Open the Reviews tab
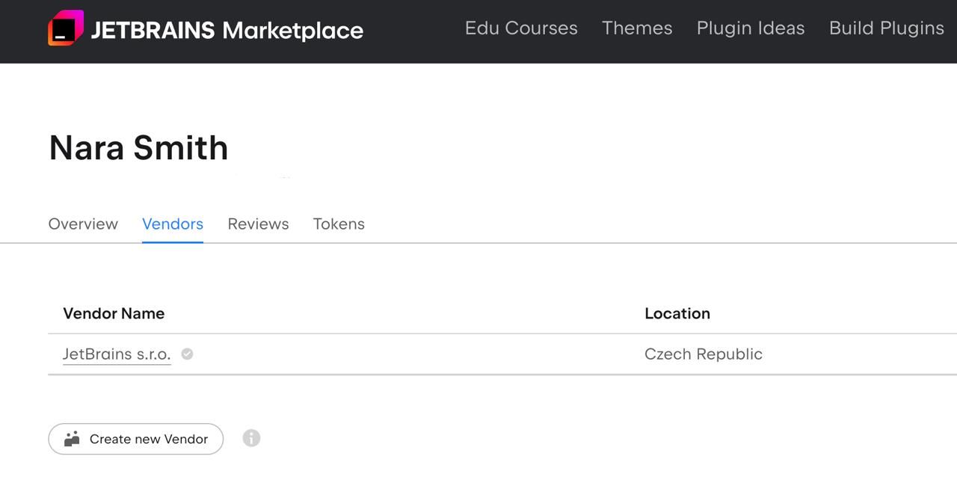957x498 pixels. click(x=258, y=224)
